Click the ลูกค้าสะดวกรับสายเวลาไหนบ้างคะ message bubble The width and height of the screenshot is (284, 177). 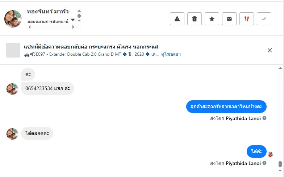(x=226, y=107)
